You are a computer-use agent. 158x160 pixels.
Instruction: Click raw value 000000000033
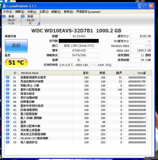tap(137, 122)
